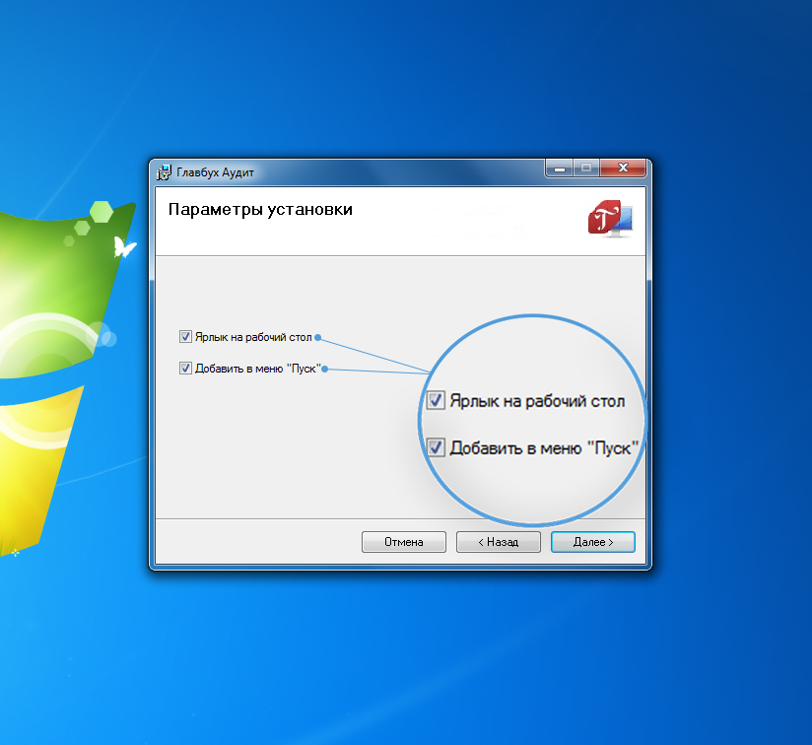The width and height of the screenshot is (812, 745).
Task: Click the white butterfly on the desktop wallpaper
Action: click(124, 247)
